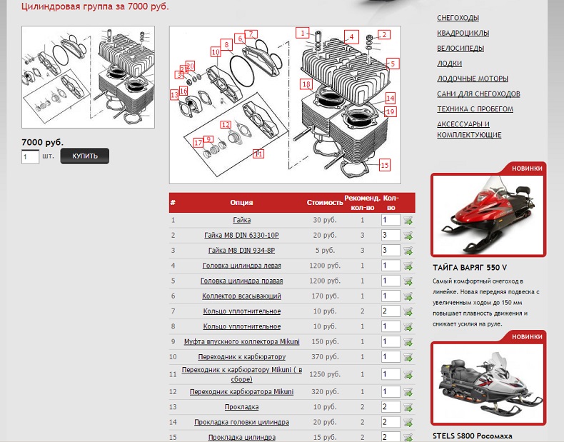The width and height of the screenshot is (564, 442).
Task: Click the Стоимость column header
Action: click(x=325, y=203)
